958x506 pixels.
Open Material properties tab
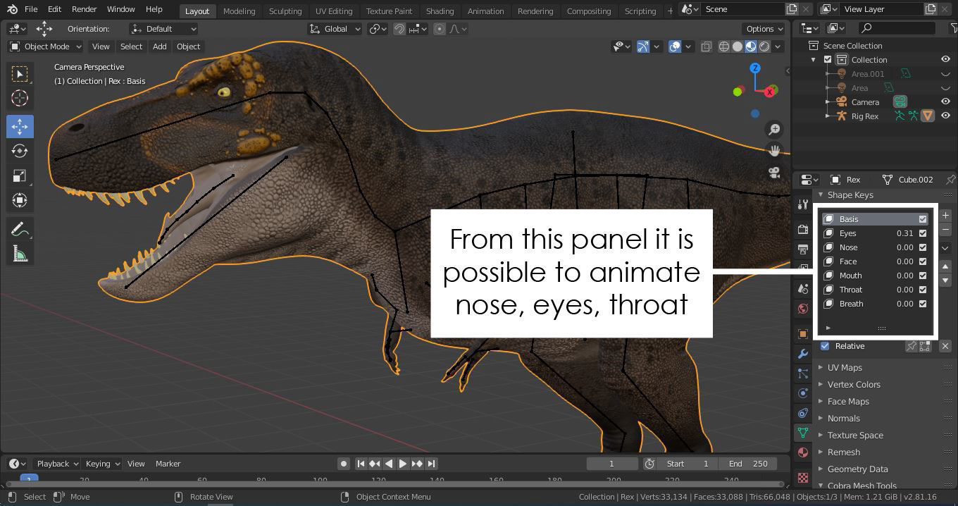coord(802,452)
